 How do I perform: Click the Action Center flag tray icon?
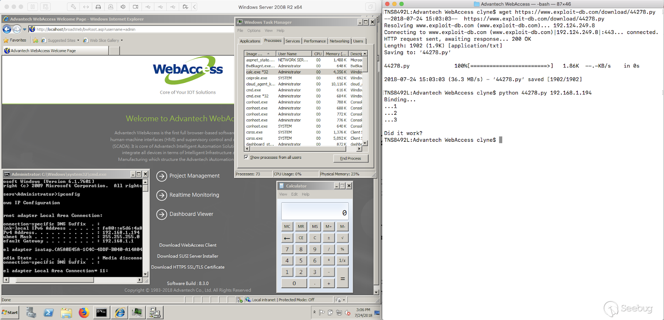[x=322, y=313]
